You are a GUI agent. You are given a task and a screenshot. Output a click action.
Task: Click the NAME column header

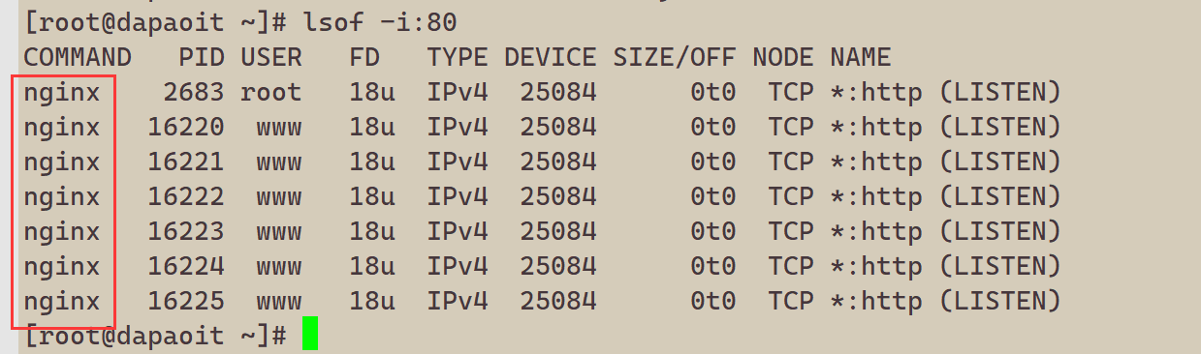[860, 57]
